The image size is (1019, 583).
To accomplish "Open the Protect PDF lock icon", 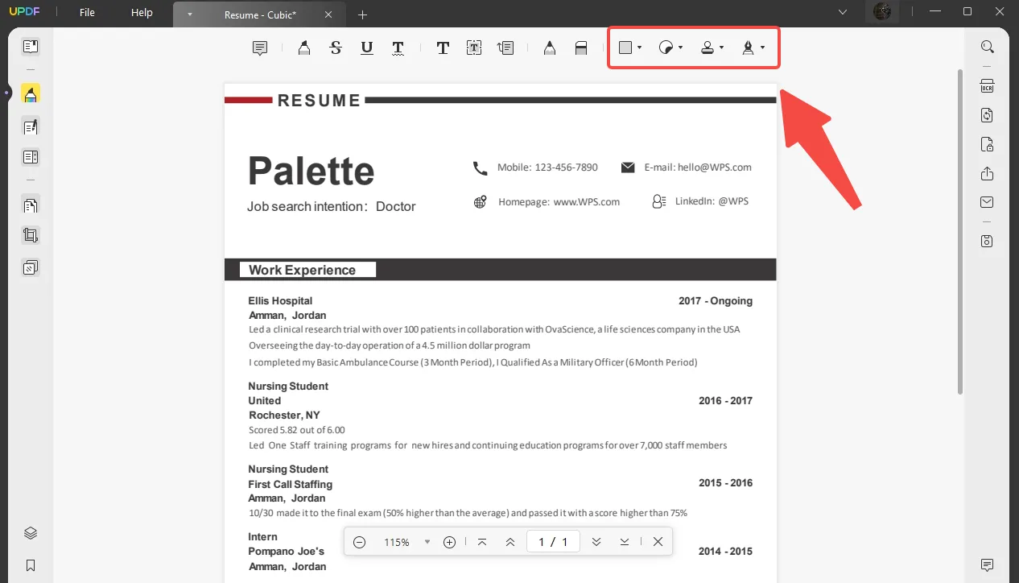I will (x=988, y=144).
